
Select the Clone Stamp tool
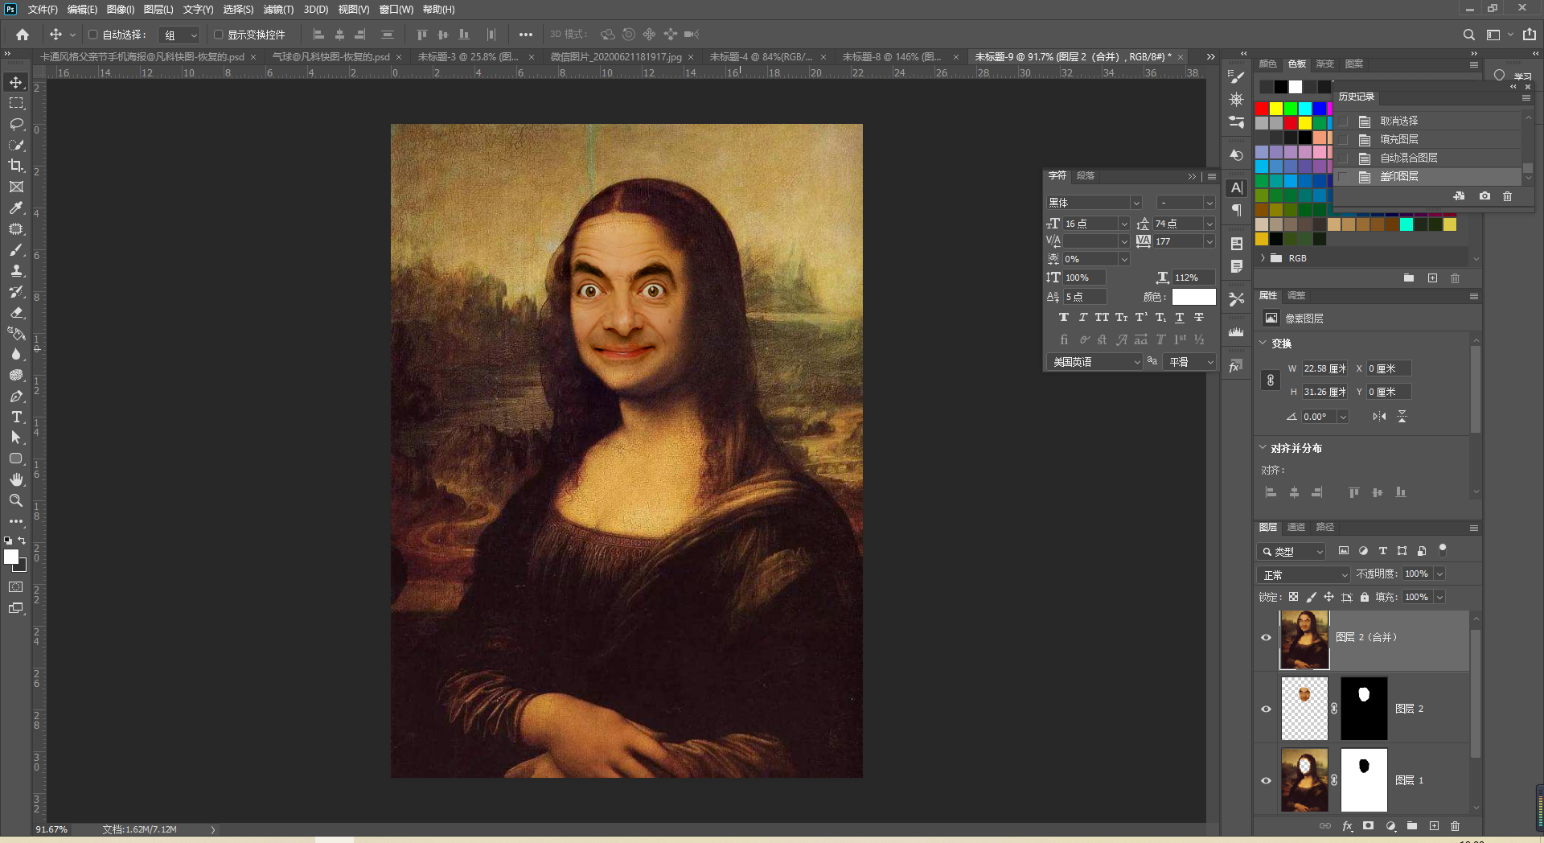(16, 270)
